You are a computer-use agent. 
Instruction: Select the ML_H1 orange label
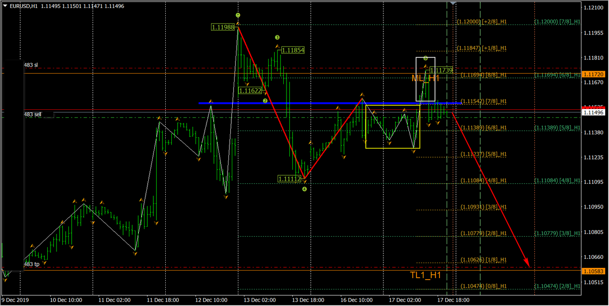click(425, 78)
